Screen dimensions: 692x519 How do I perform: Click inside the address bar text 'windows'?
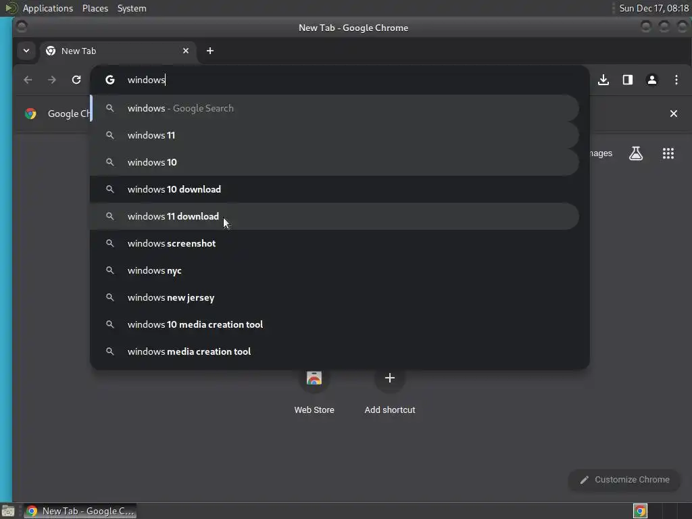point(146,80)
